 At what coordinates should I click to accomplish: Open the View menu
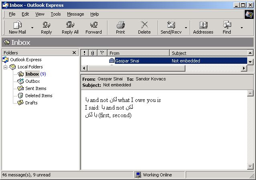[40, 14]
